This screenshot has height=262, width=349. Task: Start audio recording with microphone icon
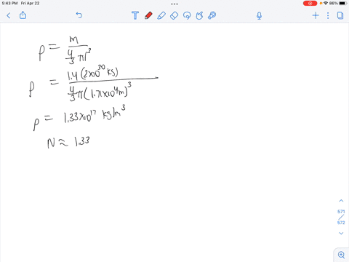click(259, 16)
